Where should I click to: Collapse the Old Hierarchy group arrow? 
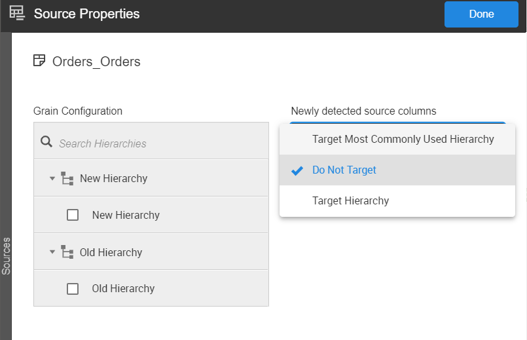(52, 252)
